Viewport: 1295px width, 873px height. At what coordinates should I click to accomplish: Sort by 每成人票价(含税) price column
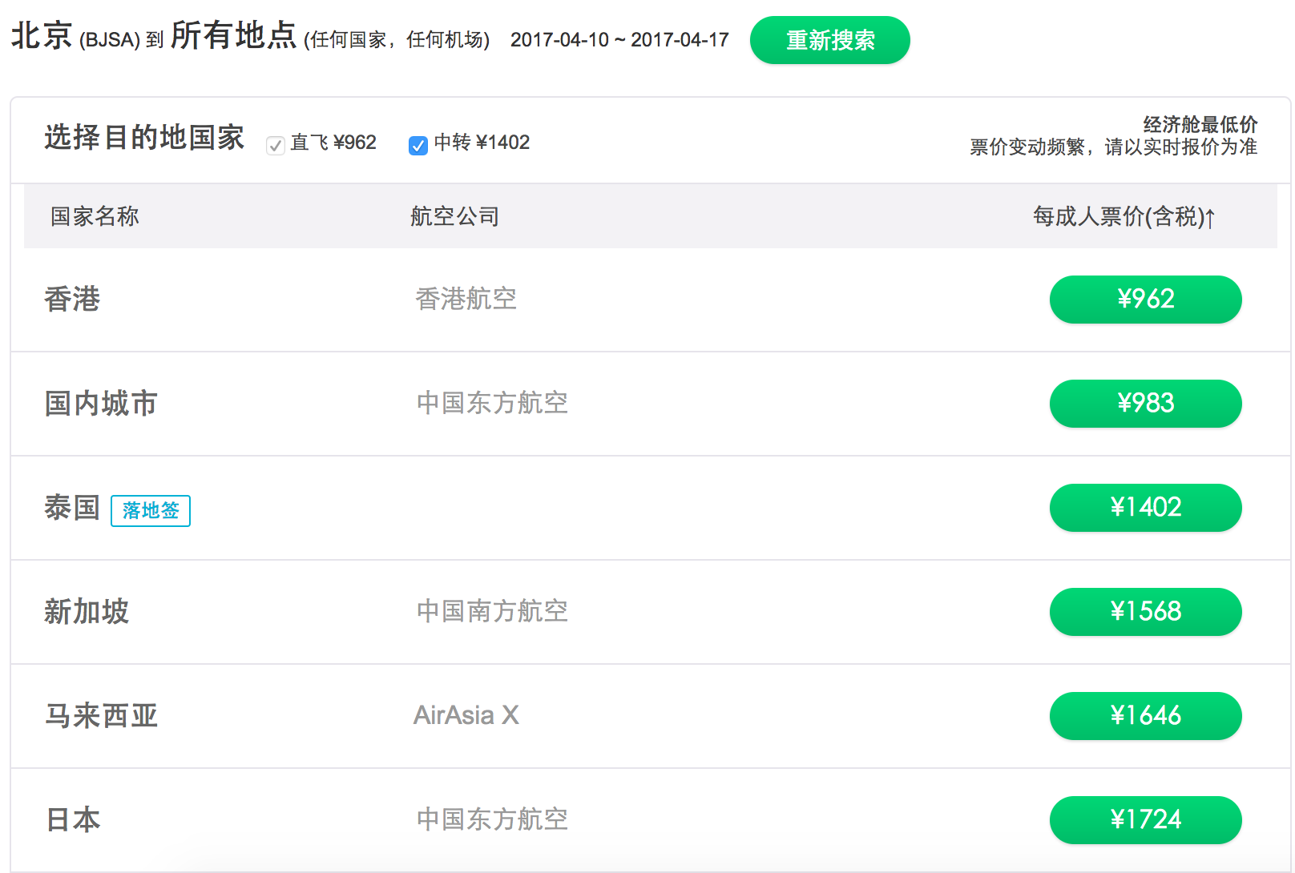(x=1124, y=216)
